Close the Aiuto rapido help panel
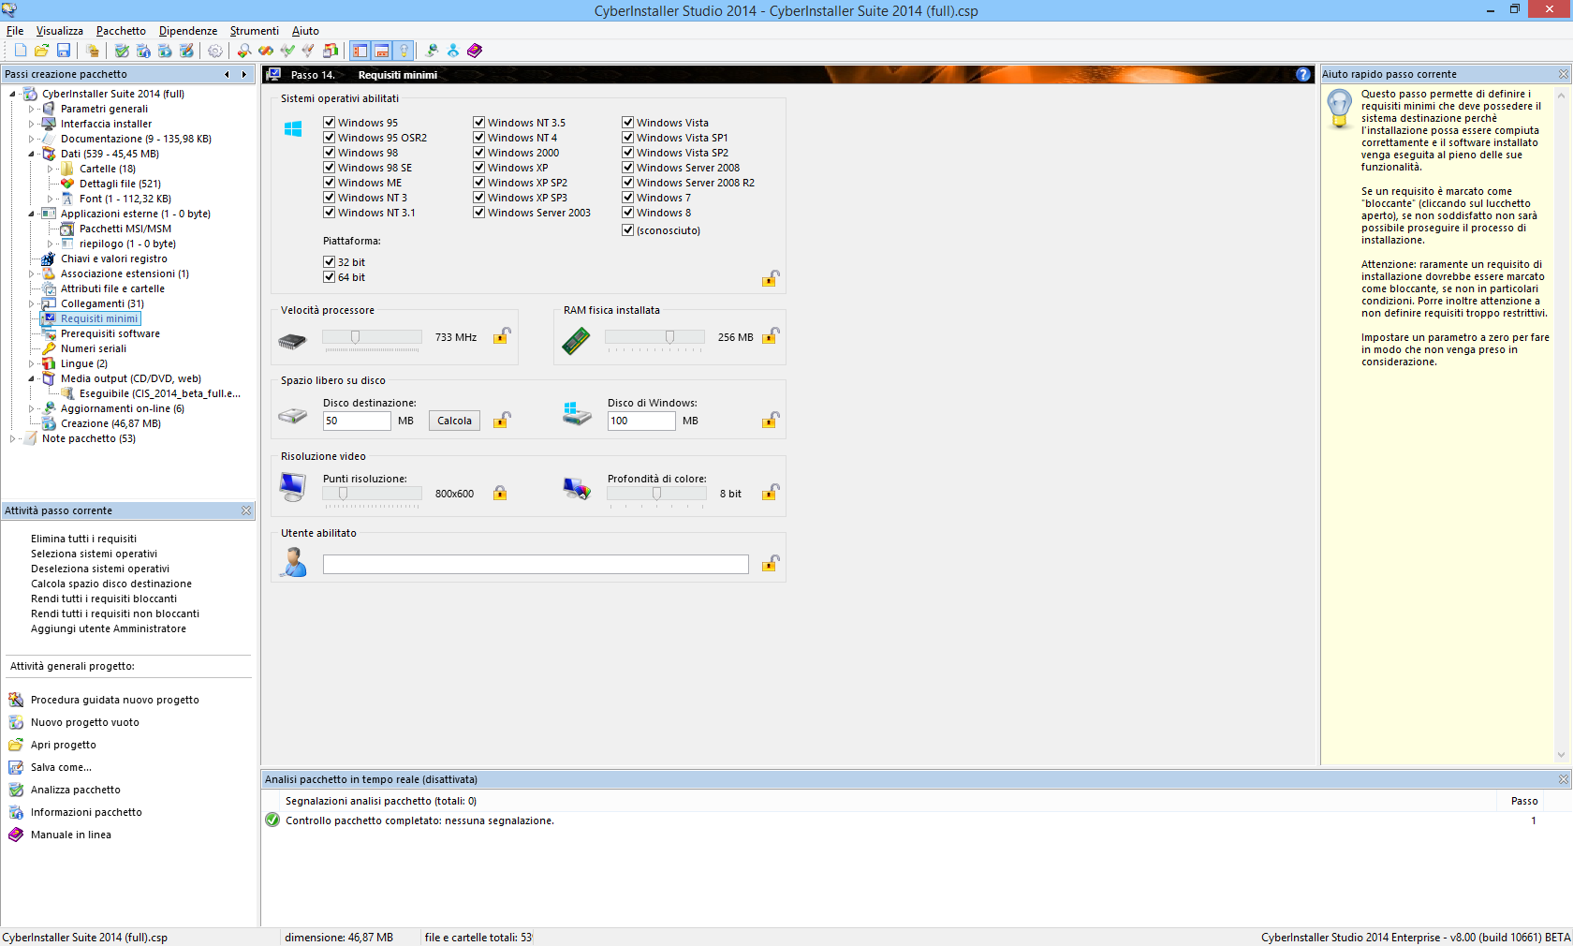Screen dimensions: 1573x946 tap(1564, 74)
